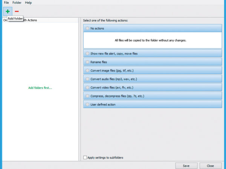This screenshot has width=226, height=169.
Task: Click the green plus Add folder icon
Action: [8, 12]
